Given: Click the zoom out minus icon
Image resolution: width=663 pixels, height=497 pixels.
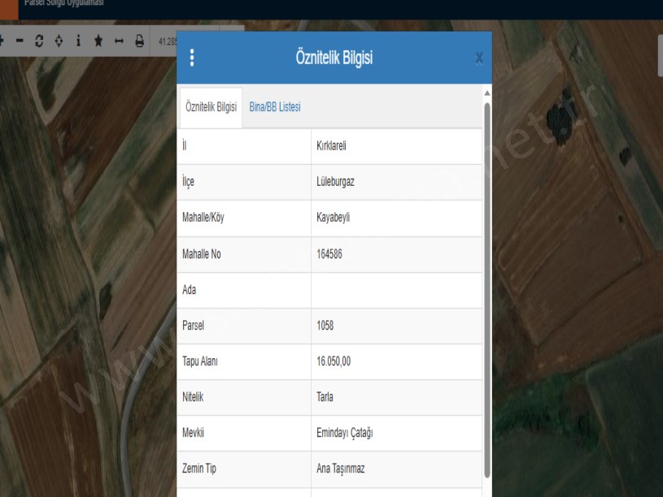Looking at the screenshot, I should click(x=20, y=41).
